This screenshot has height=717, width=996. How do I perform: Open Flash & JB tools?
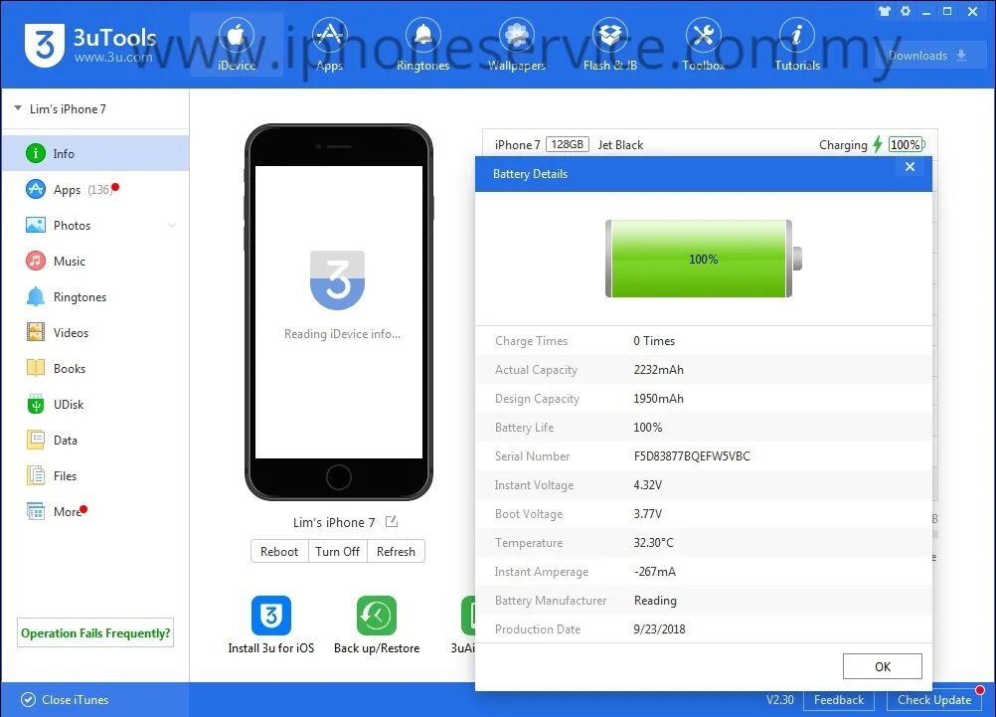click(x=609, y=45)
